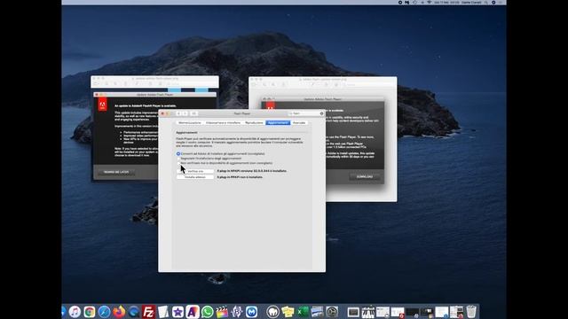Image resolution: width=568 pixels, height=319 pixels.
Task: Launch Microsoft Excel from the dock
Action: tap(303, 312)
